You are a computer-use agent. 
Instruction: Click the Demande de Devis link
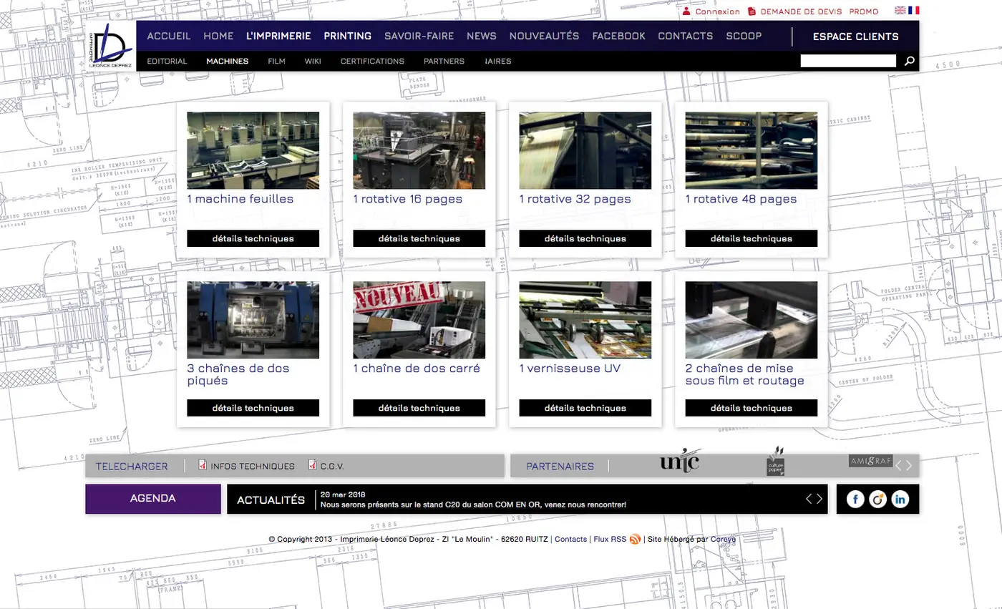(x=801, y=11)
